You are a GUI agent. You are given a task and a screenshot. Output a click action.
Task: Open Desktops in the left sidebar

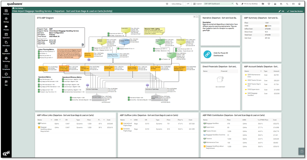[x=6, y=12]
